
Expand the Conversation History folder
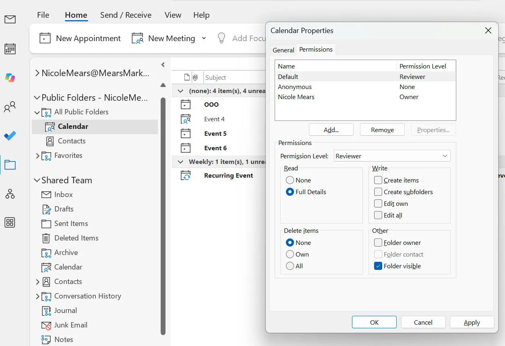click(x=37, y=296)
